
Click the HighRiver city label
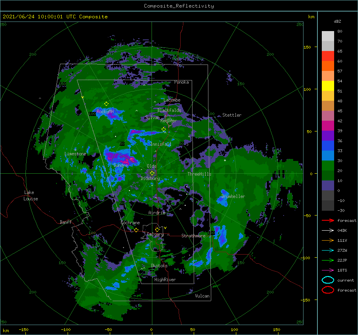[x=165, y=280]
